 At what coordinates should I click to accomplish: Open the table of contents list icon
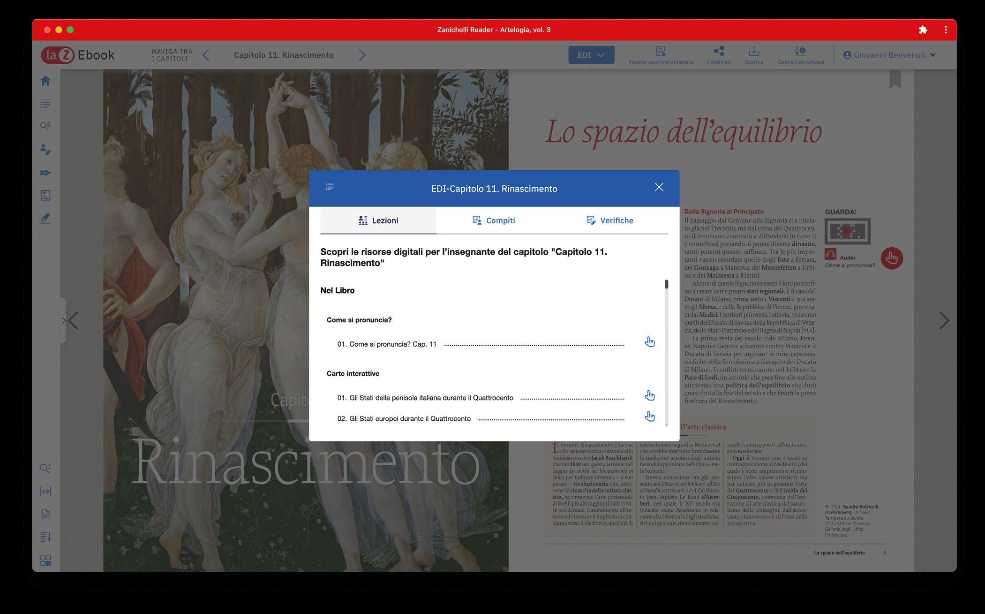pos(45,103)
